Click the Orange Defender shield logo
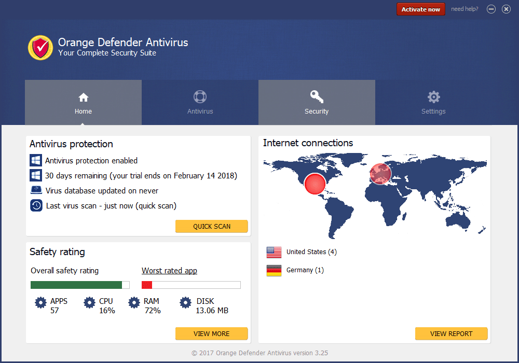Screen dimensions: 519x363 coord(40,47)
